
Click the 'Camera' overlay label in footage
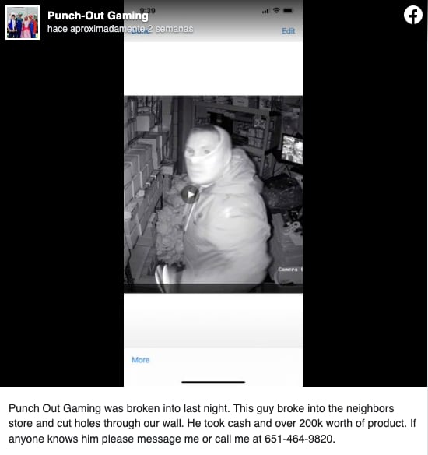(289, 270)
